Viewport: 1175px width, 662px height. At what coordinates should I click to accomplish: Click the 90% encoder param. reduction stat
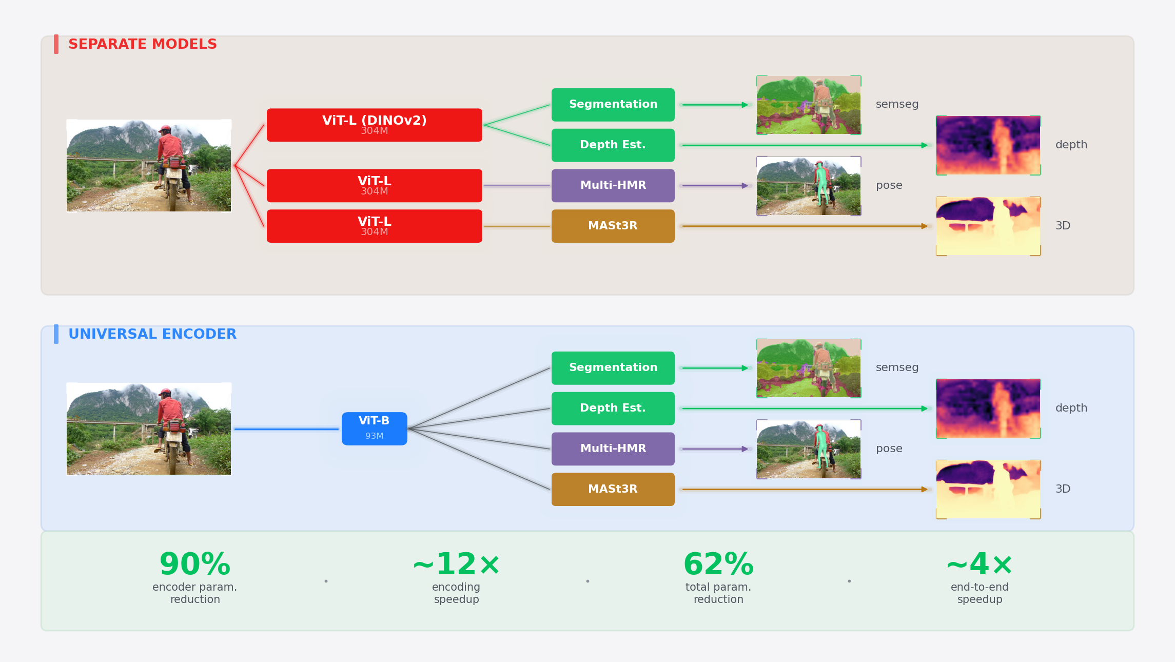click(195, 578)
